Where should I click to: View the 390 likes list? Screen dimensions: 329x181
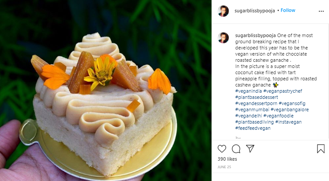pyautogui.click(x=227, y=159)
